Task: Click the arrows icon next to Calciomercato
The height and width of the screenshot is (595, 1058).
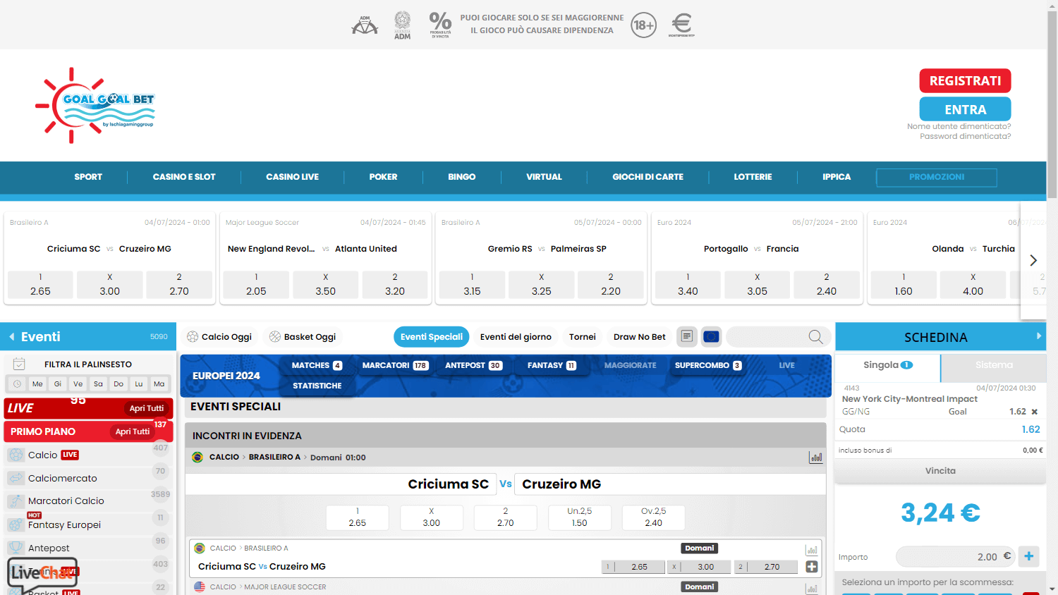Action: [16, 478]
